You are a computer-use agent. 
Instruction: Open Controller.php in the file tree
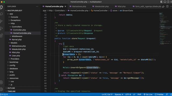[19, 30]
